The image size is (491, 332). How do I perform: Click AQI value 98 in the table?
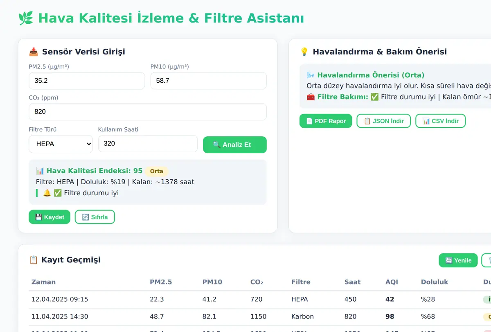tap(390, 316)
